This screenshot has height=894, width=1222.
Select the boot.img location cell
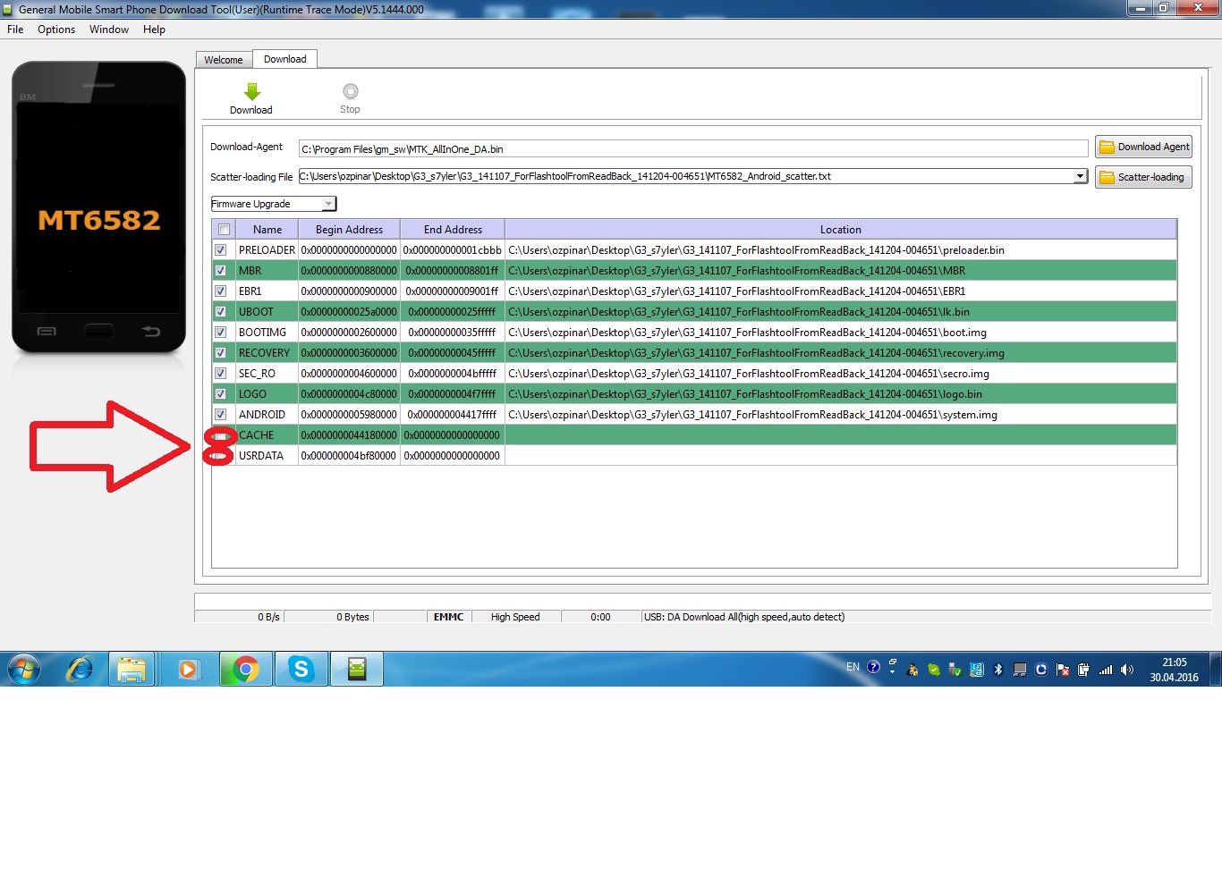pyautogui.click(x=841, y=333)
